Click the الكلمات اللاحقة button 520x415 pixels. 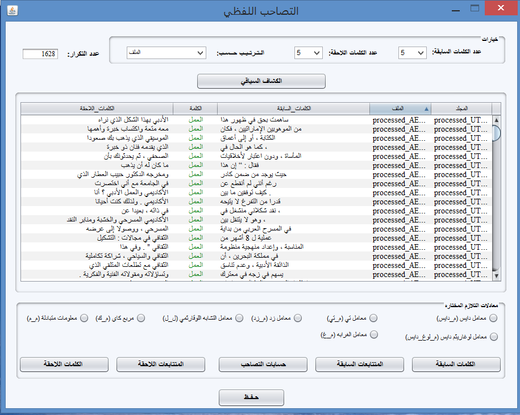(64, 364)
